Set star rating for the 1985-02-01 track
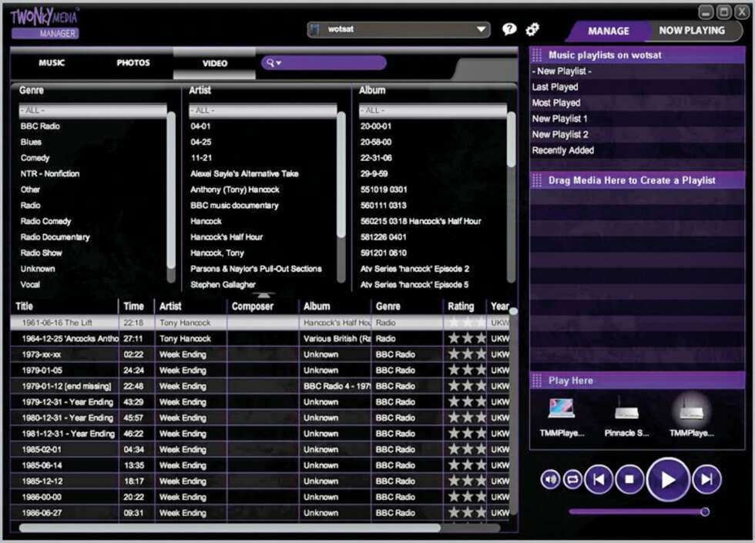755x543 pixels. coord(467,450)
